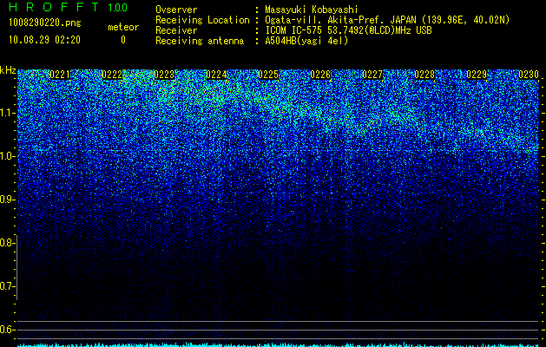Click the observer name Masayuki Kobayashi

click(311, 10)
